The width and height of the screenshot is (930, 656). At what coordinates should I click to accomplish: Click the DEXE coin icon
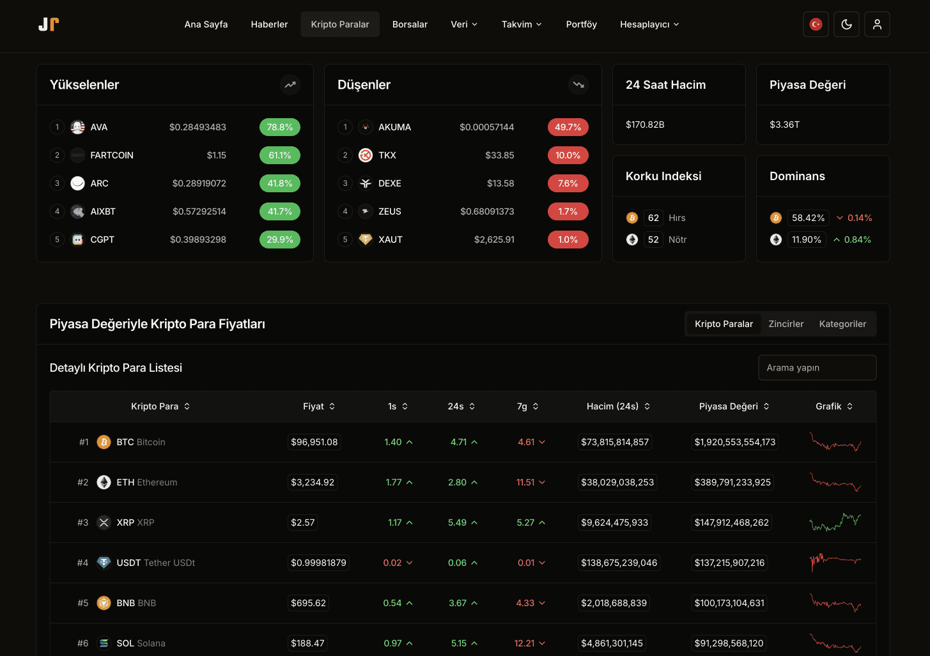click(x=366, y=183)
